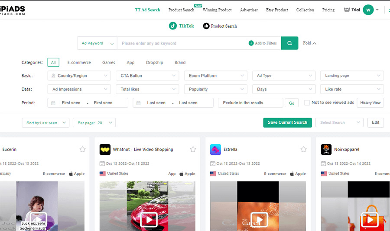Select the Games category filter

point(109,63)
